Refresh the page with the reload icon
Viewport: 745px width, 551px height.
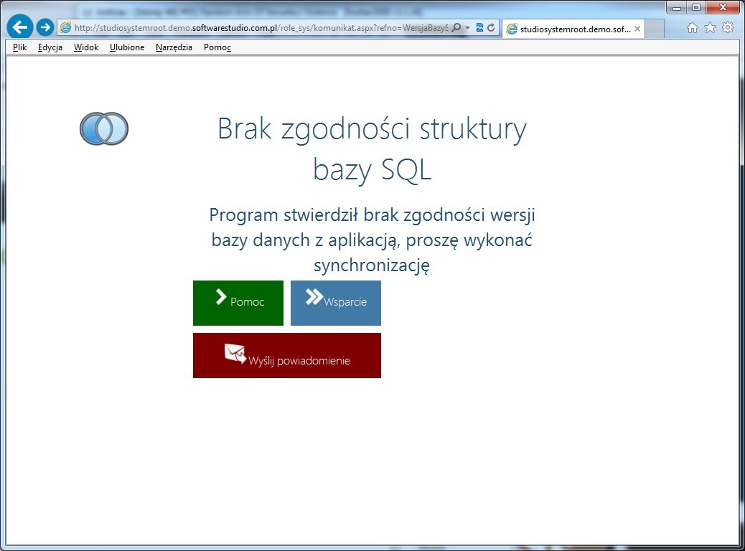point(491,27)
